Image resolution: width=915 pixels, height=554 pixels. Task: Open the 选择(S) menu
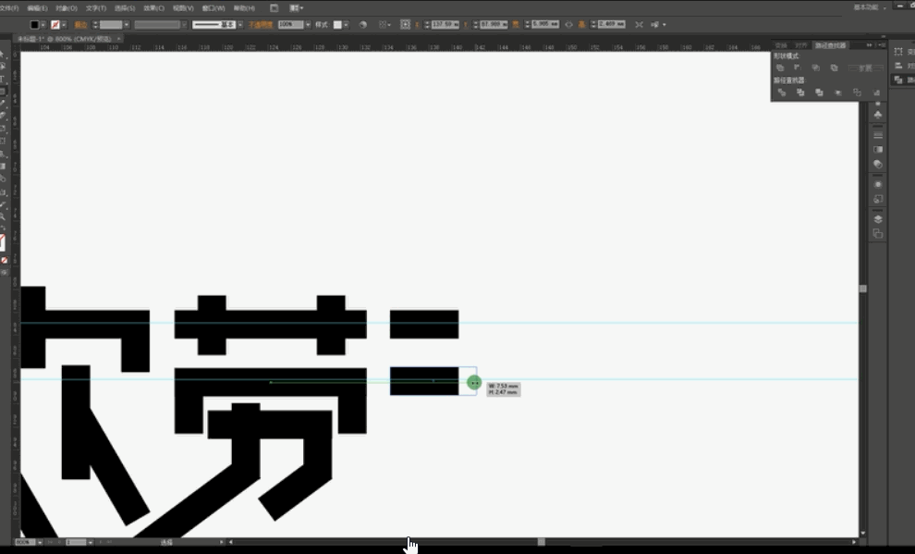(x=125, y=8)
